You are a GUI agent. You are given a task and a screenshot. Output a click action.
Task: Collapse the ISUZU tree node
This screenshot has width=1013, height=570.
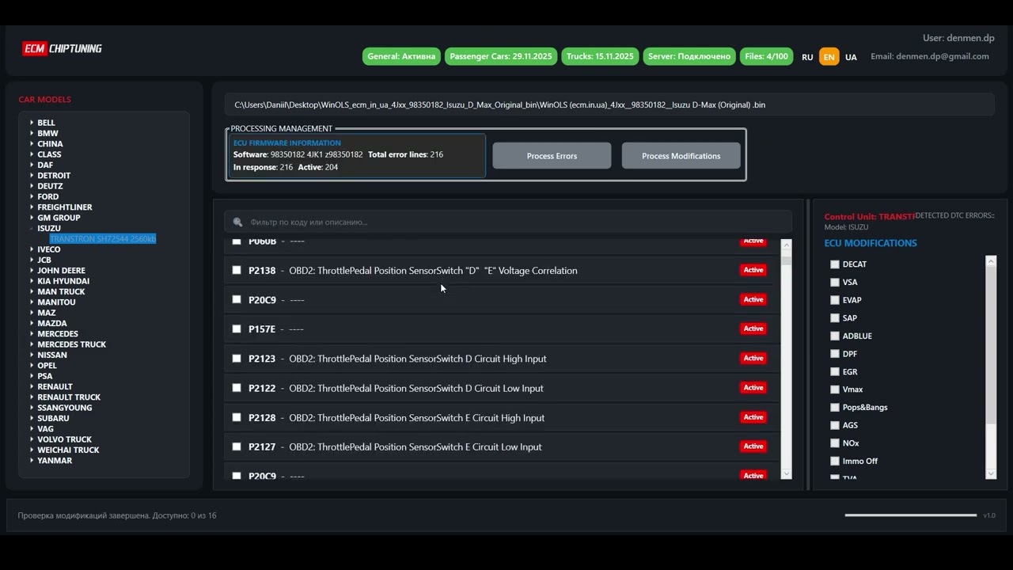click(32, 228)
